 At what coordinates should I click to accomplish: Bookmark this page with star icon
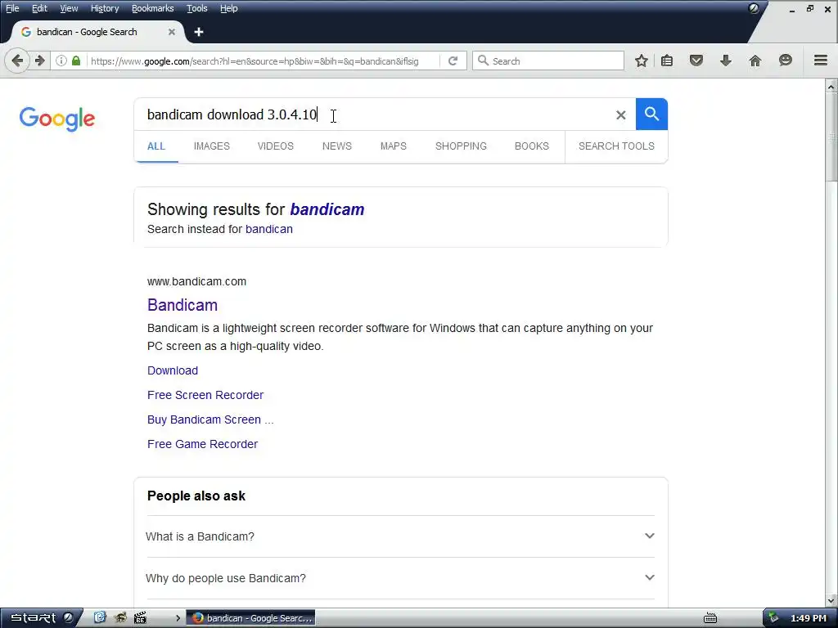point(642,61)
